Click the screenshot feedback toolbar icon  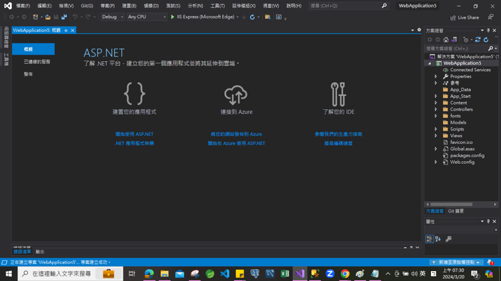tap(279, 17)
